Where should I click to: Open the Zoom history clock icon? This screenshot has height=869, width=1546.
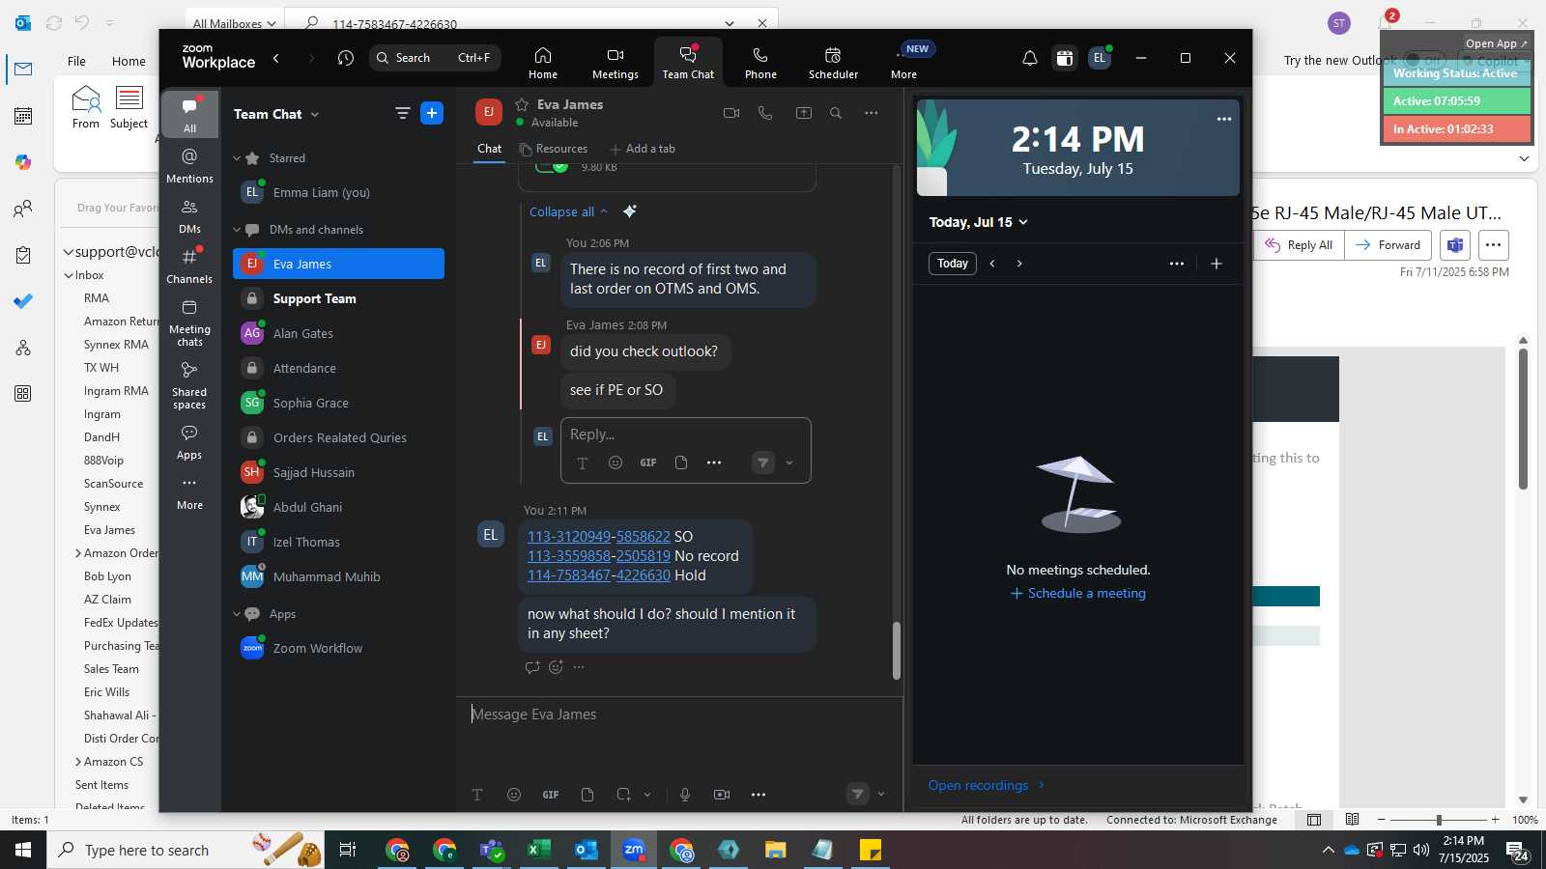coord(346,58)
